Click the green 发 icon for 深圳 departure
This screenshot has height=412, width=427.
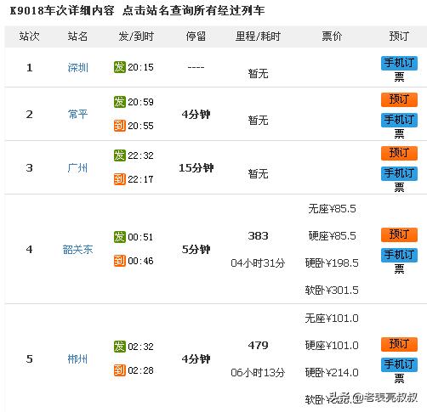click(x=120, y=67)
